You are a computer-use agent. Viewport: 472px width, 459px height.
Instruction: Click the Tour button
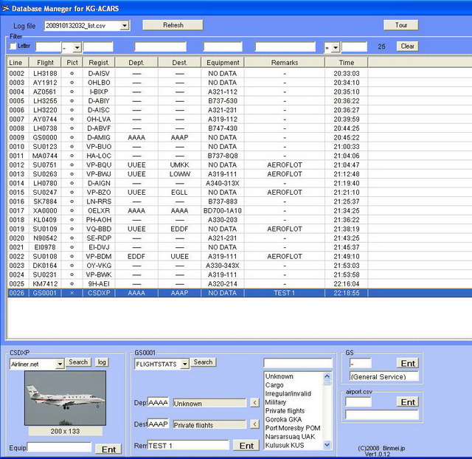[400, 25]
